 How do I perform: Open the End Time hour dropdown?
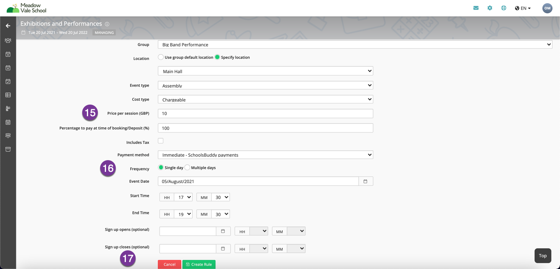pyautogui.click(x=183, y=214)
